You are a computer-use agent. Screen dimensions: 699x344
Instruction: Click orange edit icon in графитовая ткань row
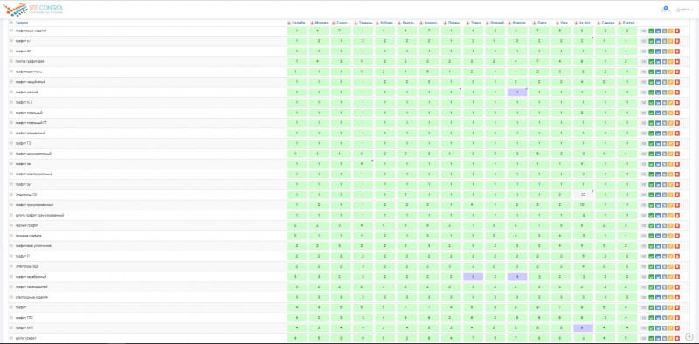tap(670, 72)
